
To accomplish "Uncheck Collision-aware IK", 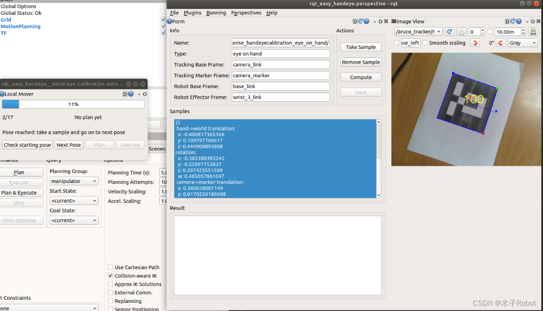I will 111,275.
